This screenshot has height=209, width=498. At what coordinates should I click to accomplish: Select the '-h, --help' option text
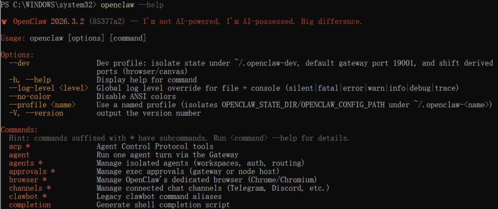pyautogui.click(x=30, y=80)
